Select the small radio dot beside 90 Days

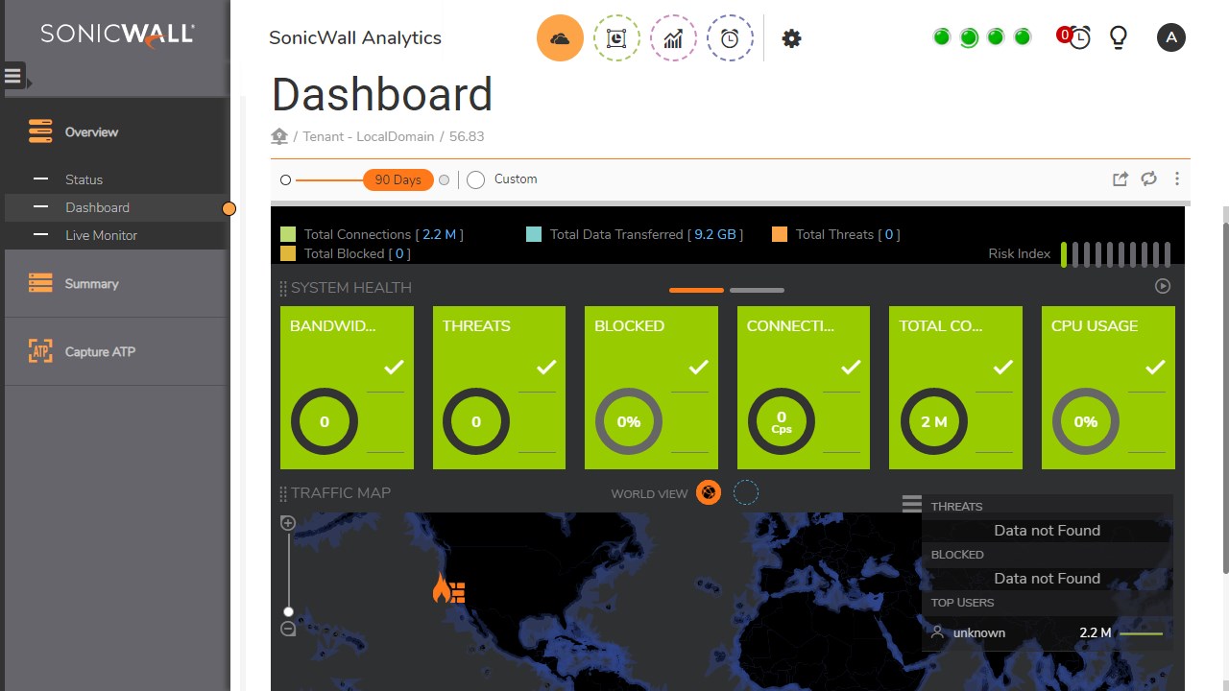pyautogui.click(x=444, y=179)
